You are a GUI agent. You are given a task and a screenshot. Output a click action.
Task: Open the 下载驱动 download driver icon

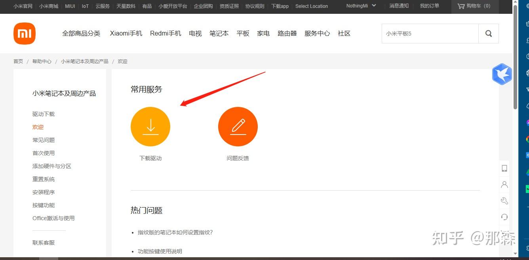[x=150, y=126]
